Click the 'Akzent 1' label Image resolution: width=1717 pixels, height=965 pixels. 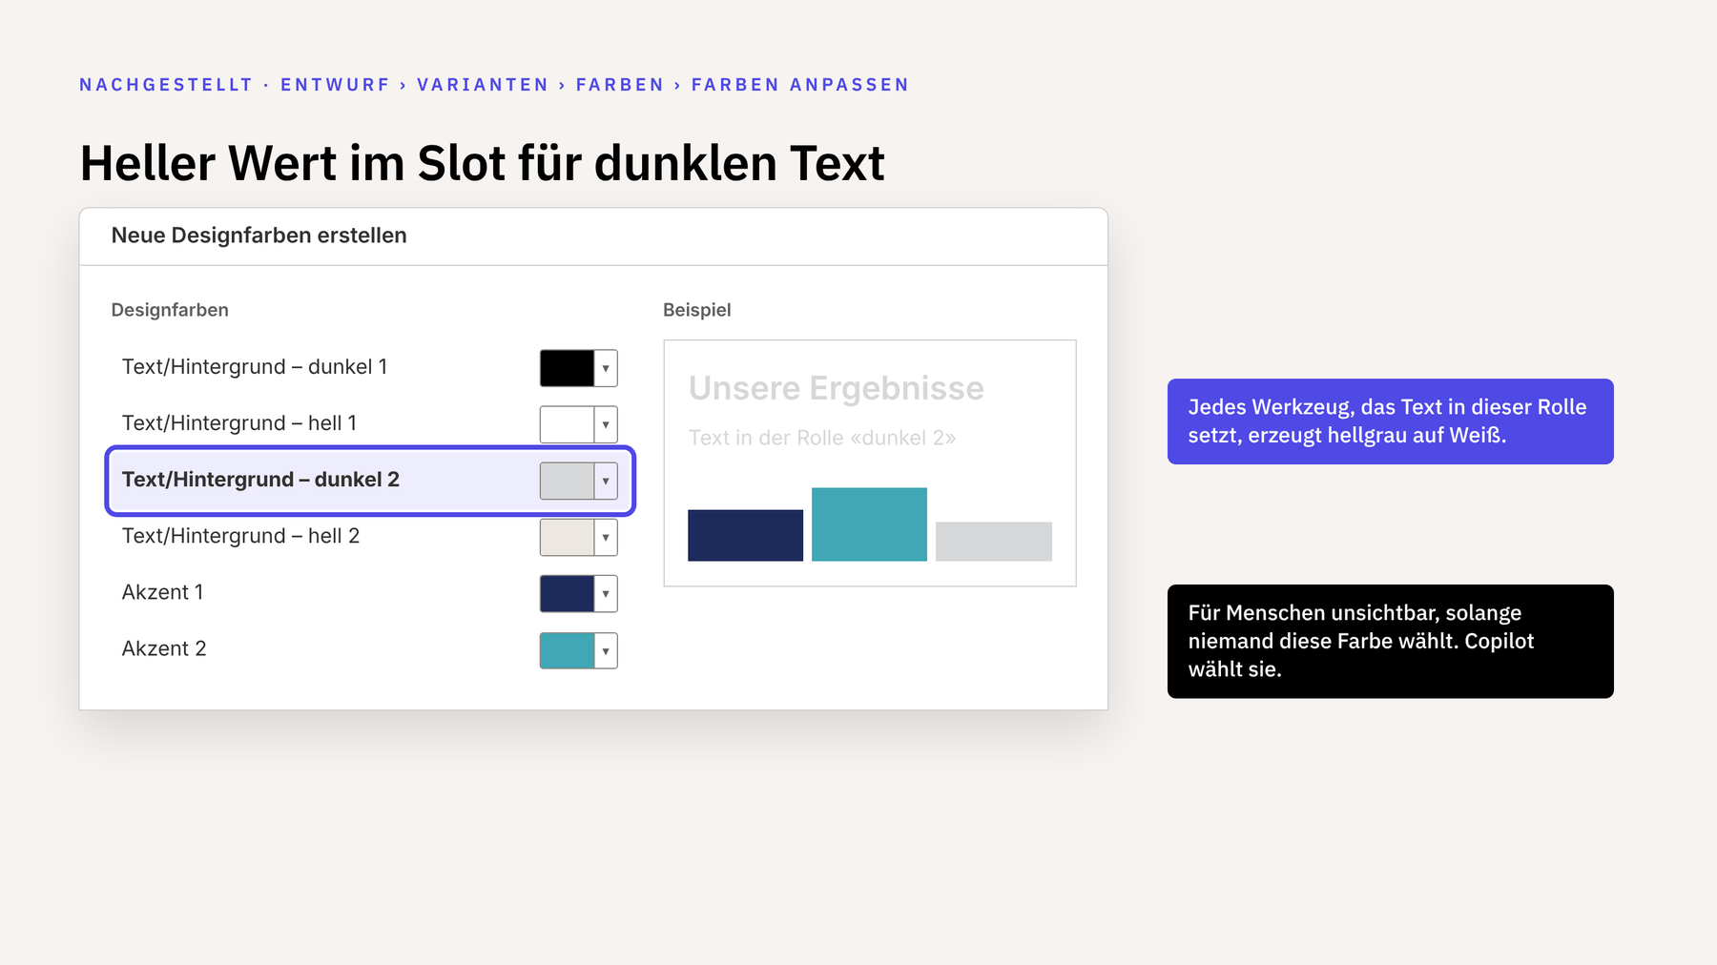162,592
